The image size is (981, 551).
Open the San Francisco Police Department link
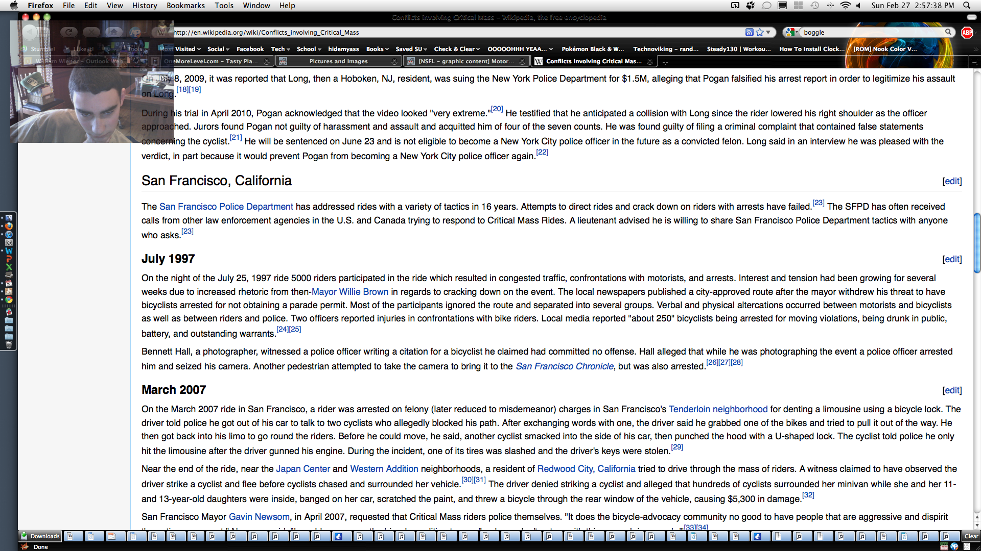click(226, 207)
